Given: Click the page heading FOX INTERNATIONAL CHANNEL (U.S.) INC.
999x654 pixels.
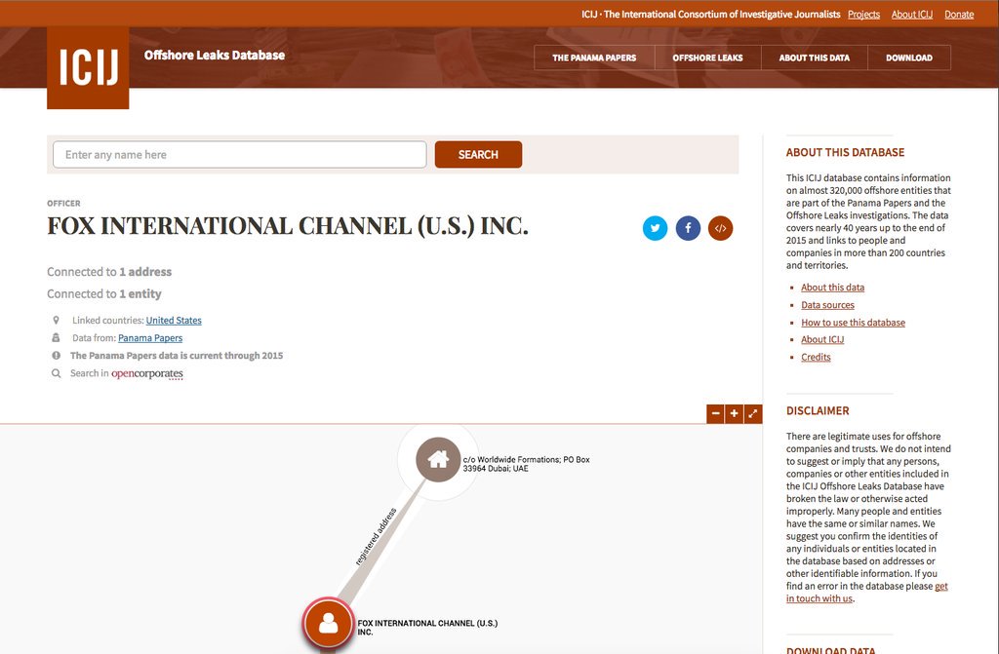Looking at the screenshot, I should (288, 226).
